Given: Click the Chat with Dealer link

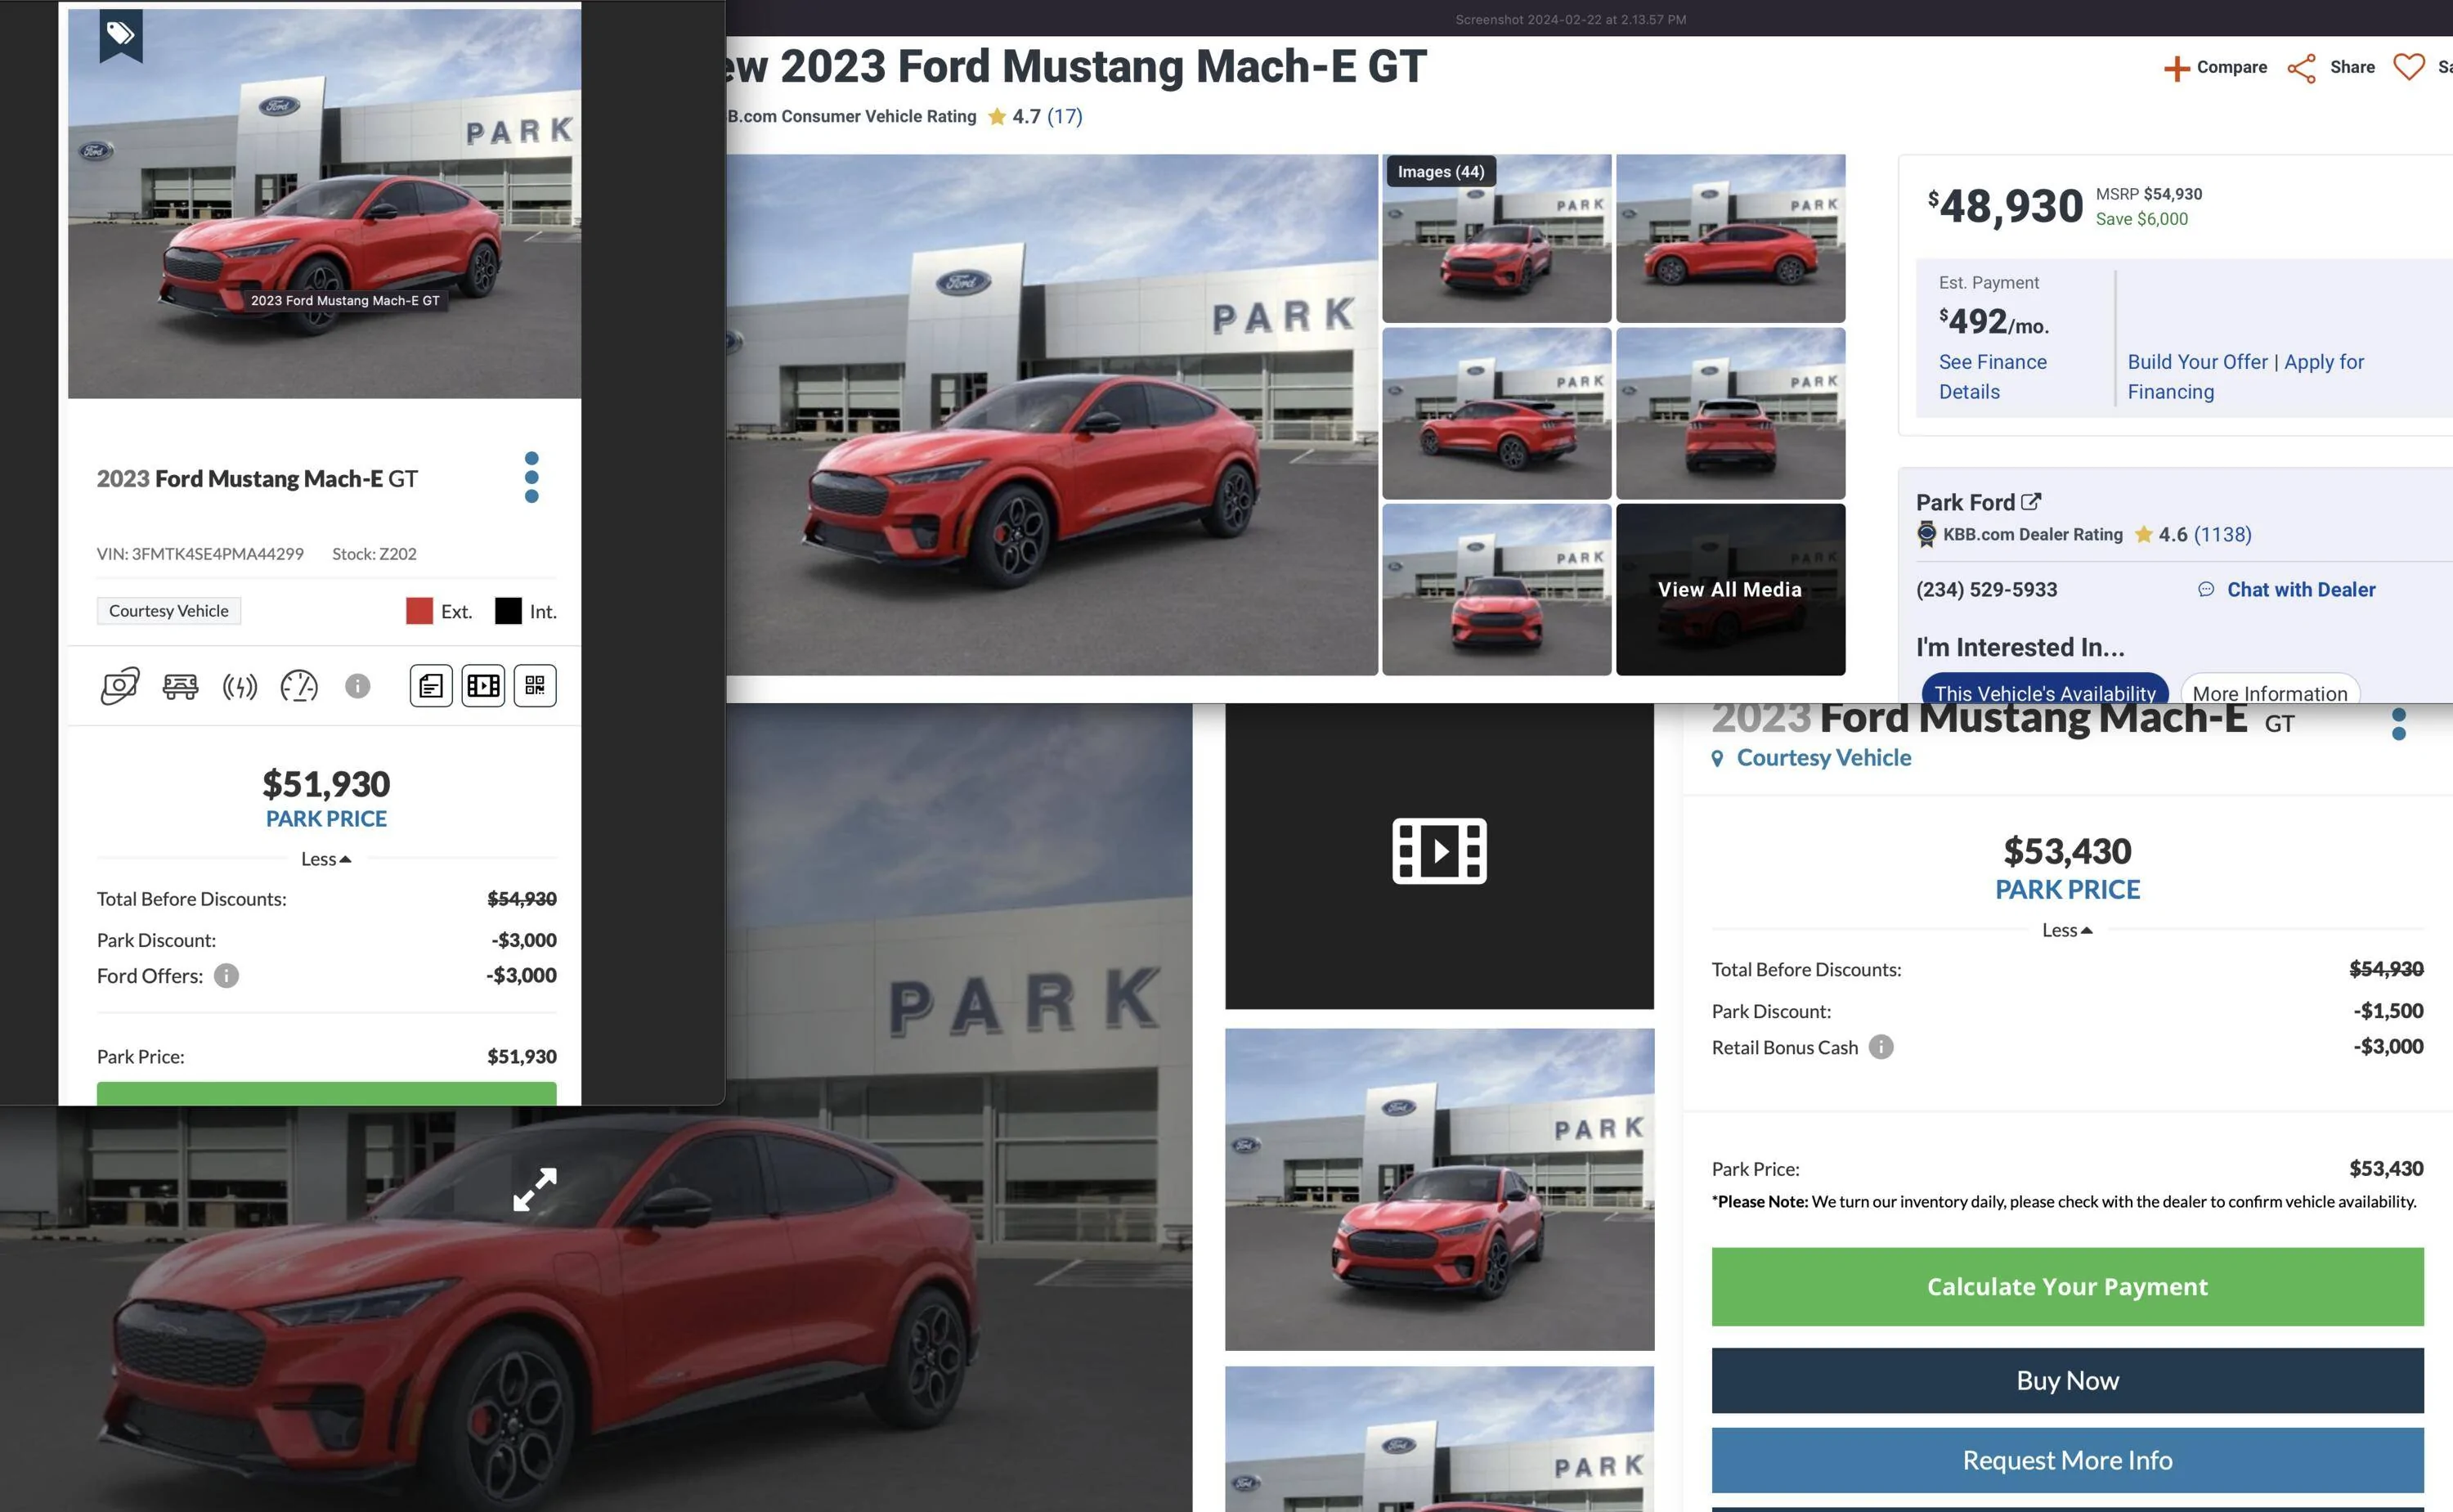Looking at the screenshot, I should (2301, 590).
